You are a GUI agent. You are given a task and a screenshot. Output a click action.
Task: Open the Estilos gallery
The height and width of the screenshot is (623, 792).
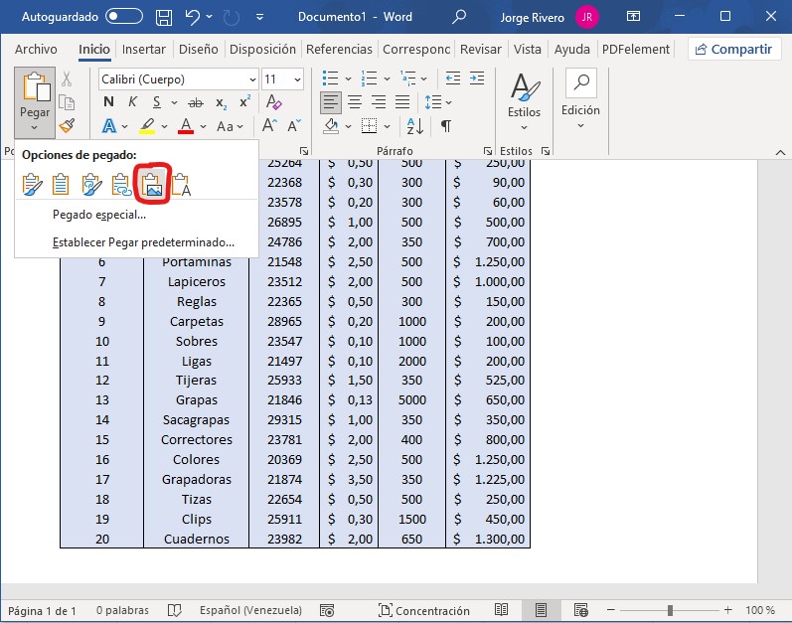tap(525, 102)
